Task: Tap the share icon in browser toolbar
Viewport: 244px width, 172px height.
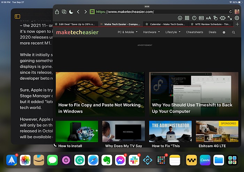Action: 57,12
